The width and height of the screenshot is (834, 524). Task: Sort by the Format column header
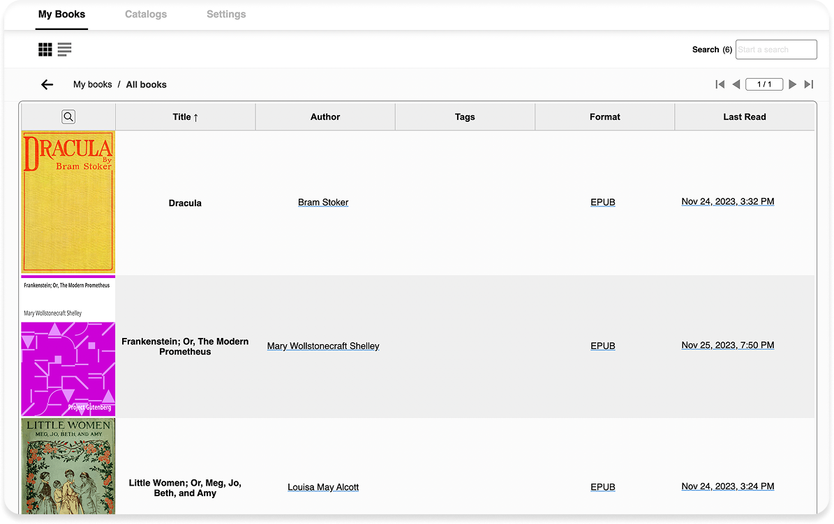tap(605, 117)
